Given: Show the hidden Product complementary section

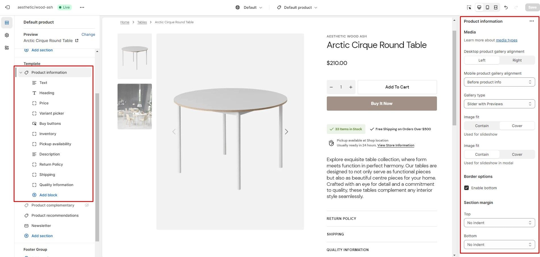Looking at the screenshot, I should [87, 205].
